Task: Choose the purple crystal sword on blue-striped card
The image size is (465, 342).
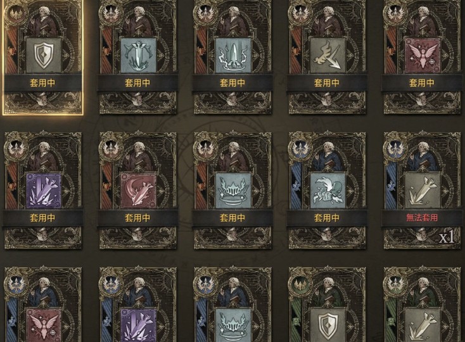Action: click(138, 325)
